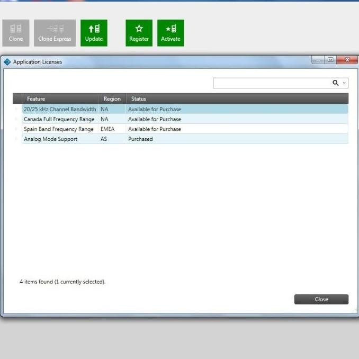Expand the Spain Band Frequency Range row
The image size is (359, 359).
pyautogui.click(x=16, y=129)
